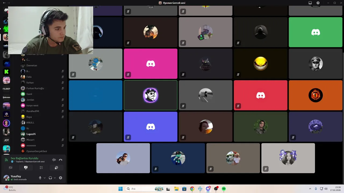
Task: Focus the red Discord logo participant tile
Action: 260,95
